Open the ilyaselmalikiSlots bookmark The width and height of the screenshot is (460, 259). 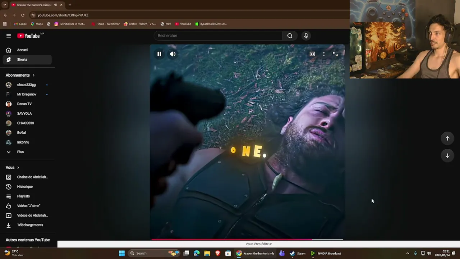pos(211,24)
